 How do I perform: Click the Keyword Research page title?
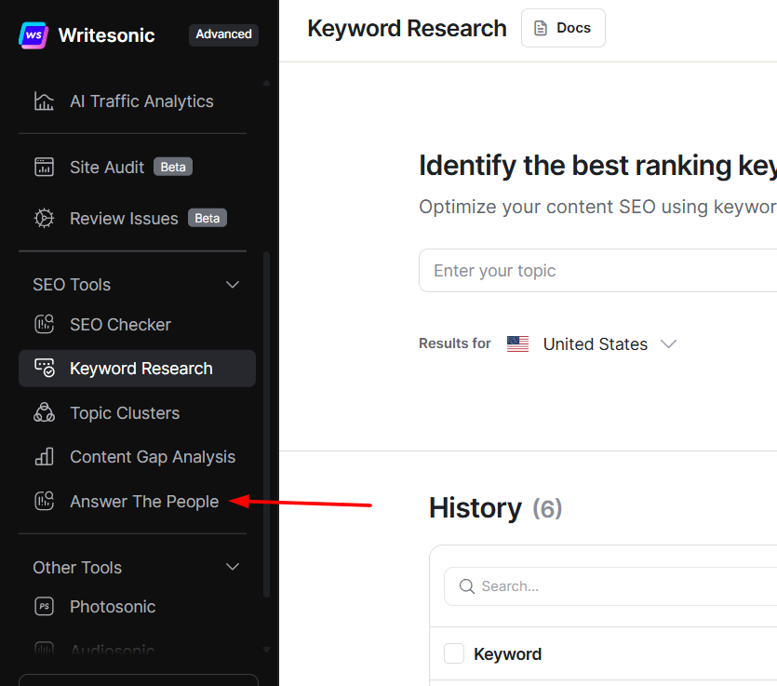pos(407,29)
